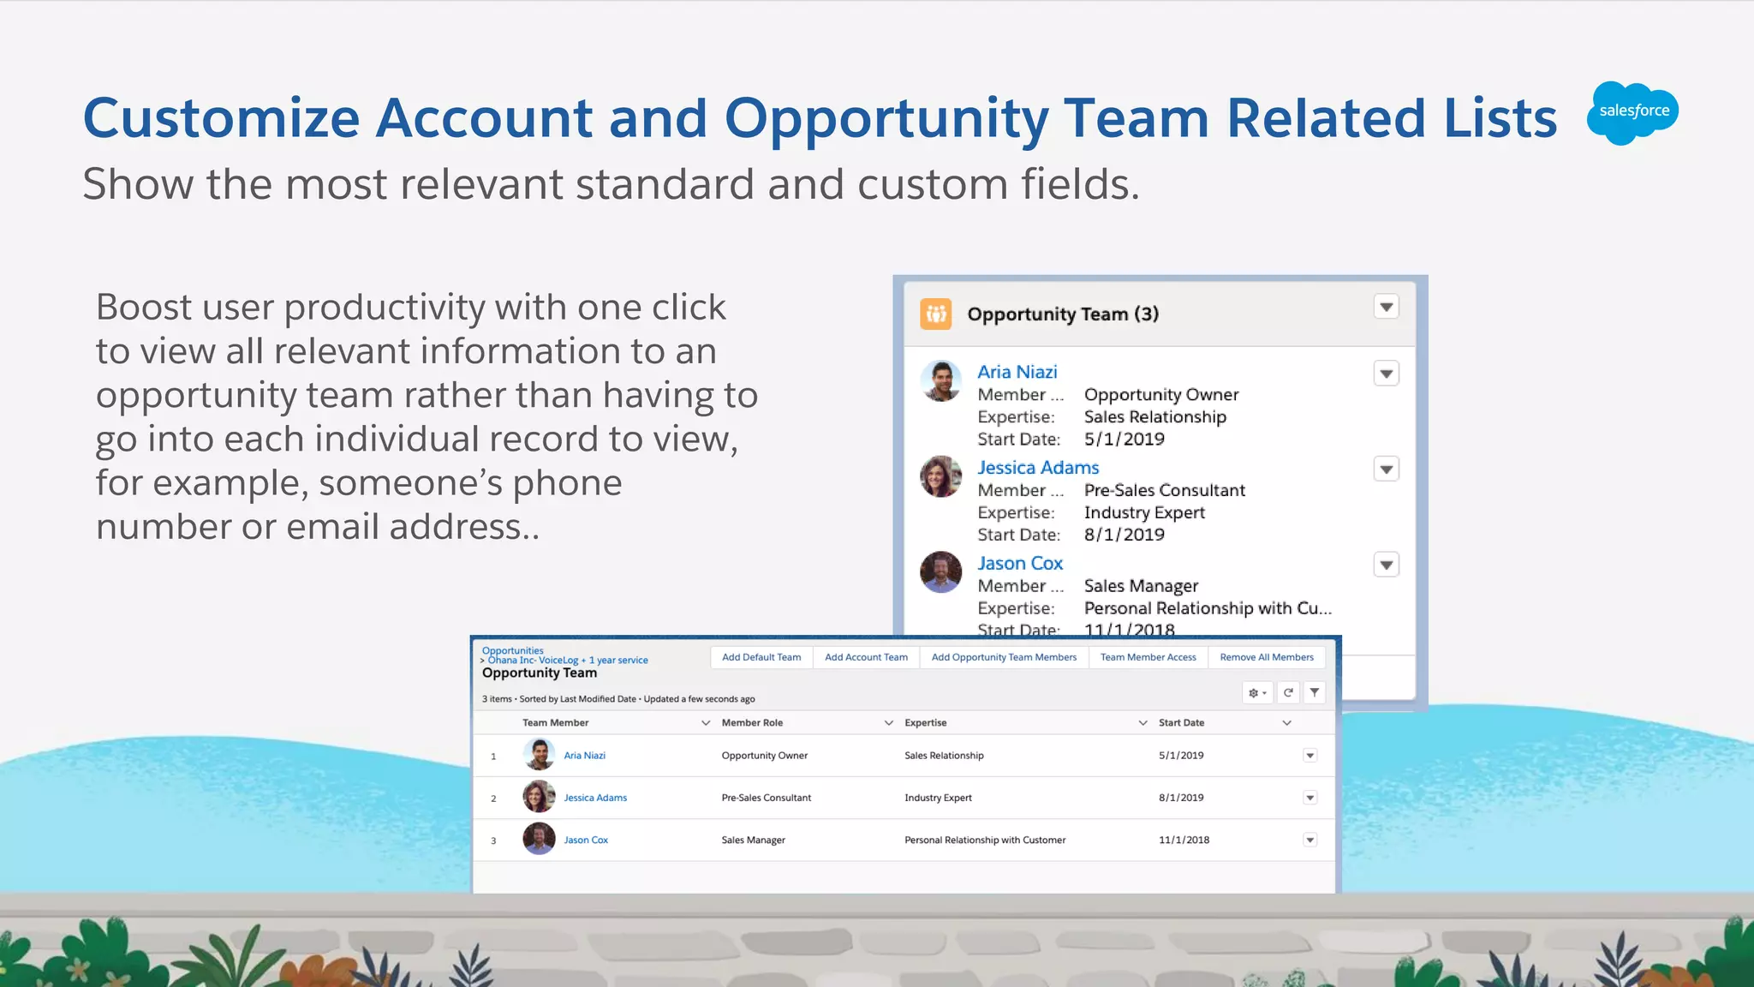Click Opportunity Owner cell in table
The image size is (1754, 987).
coord(764,756)
